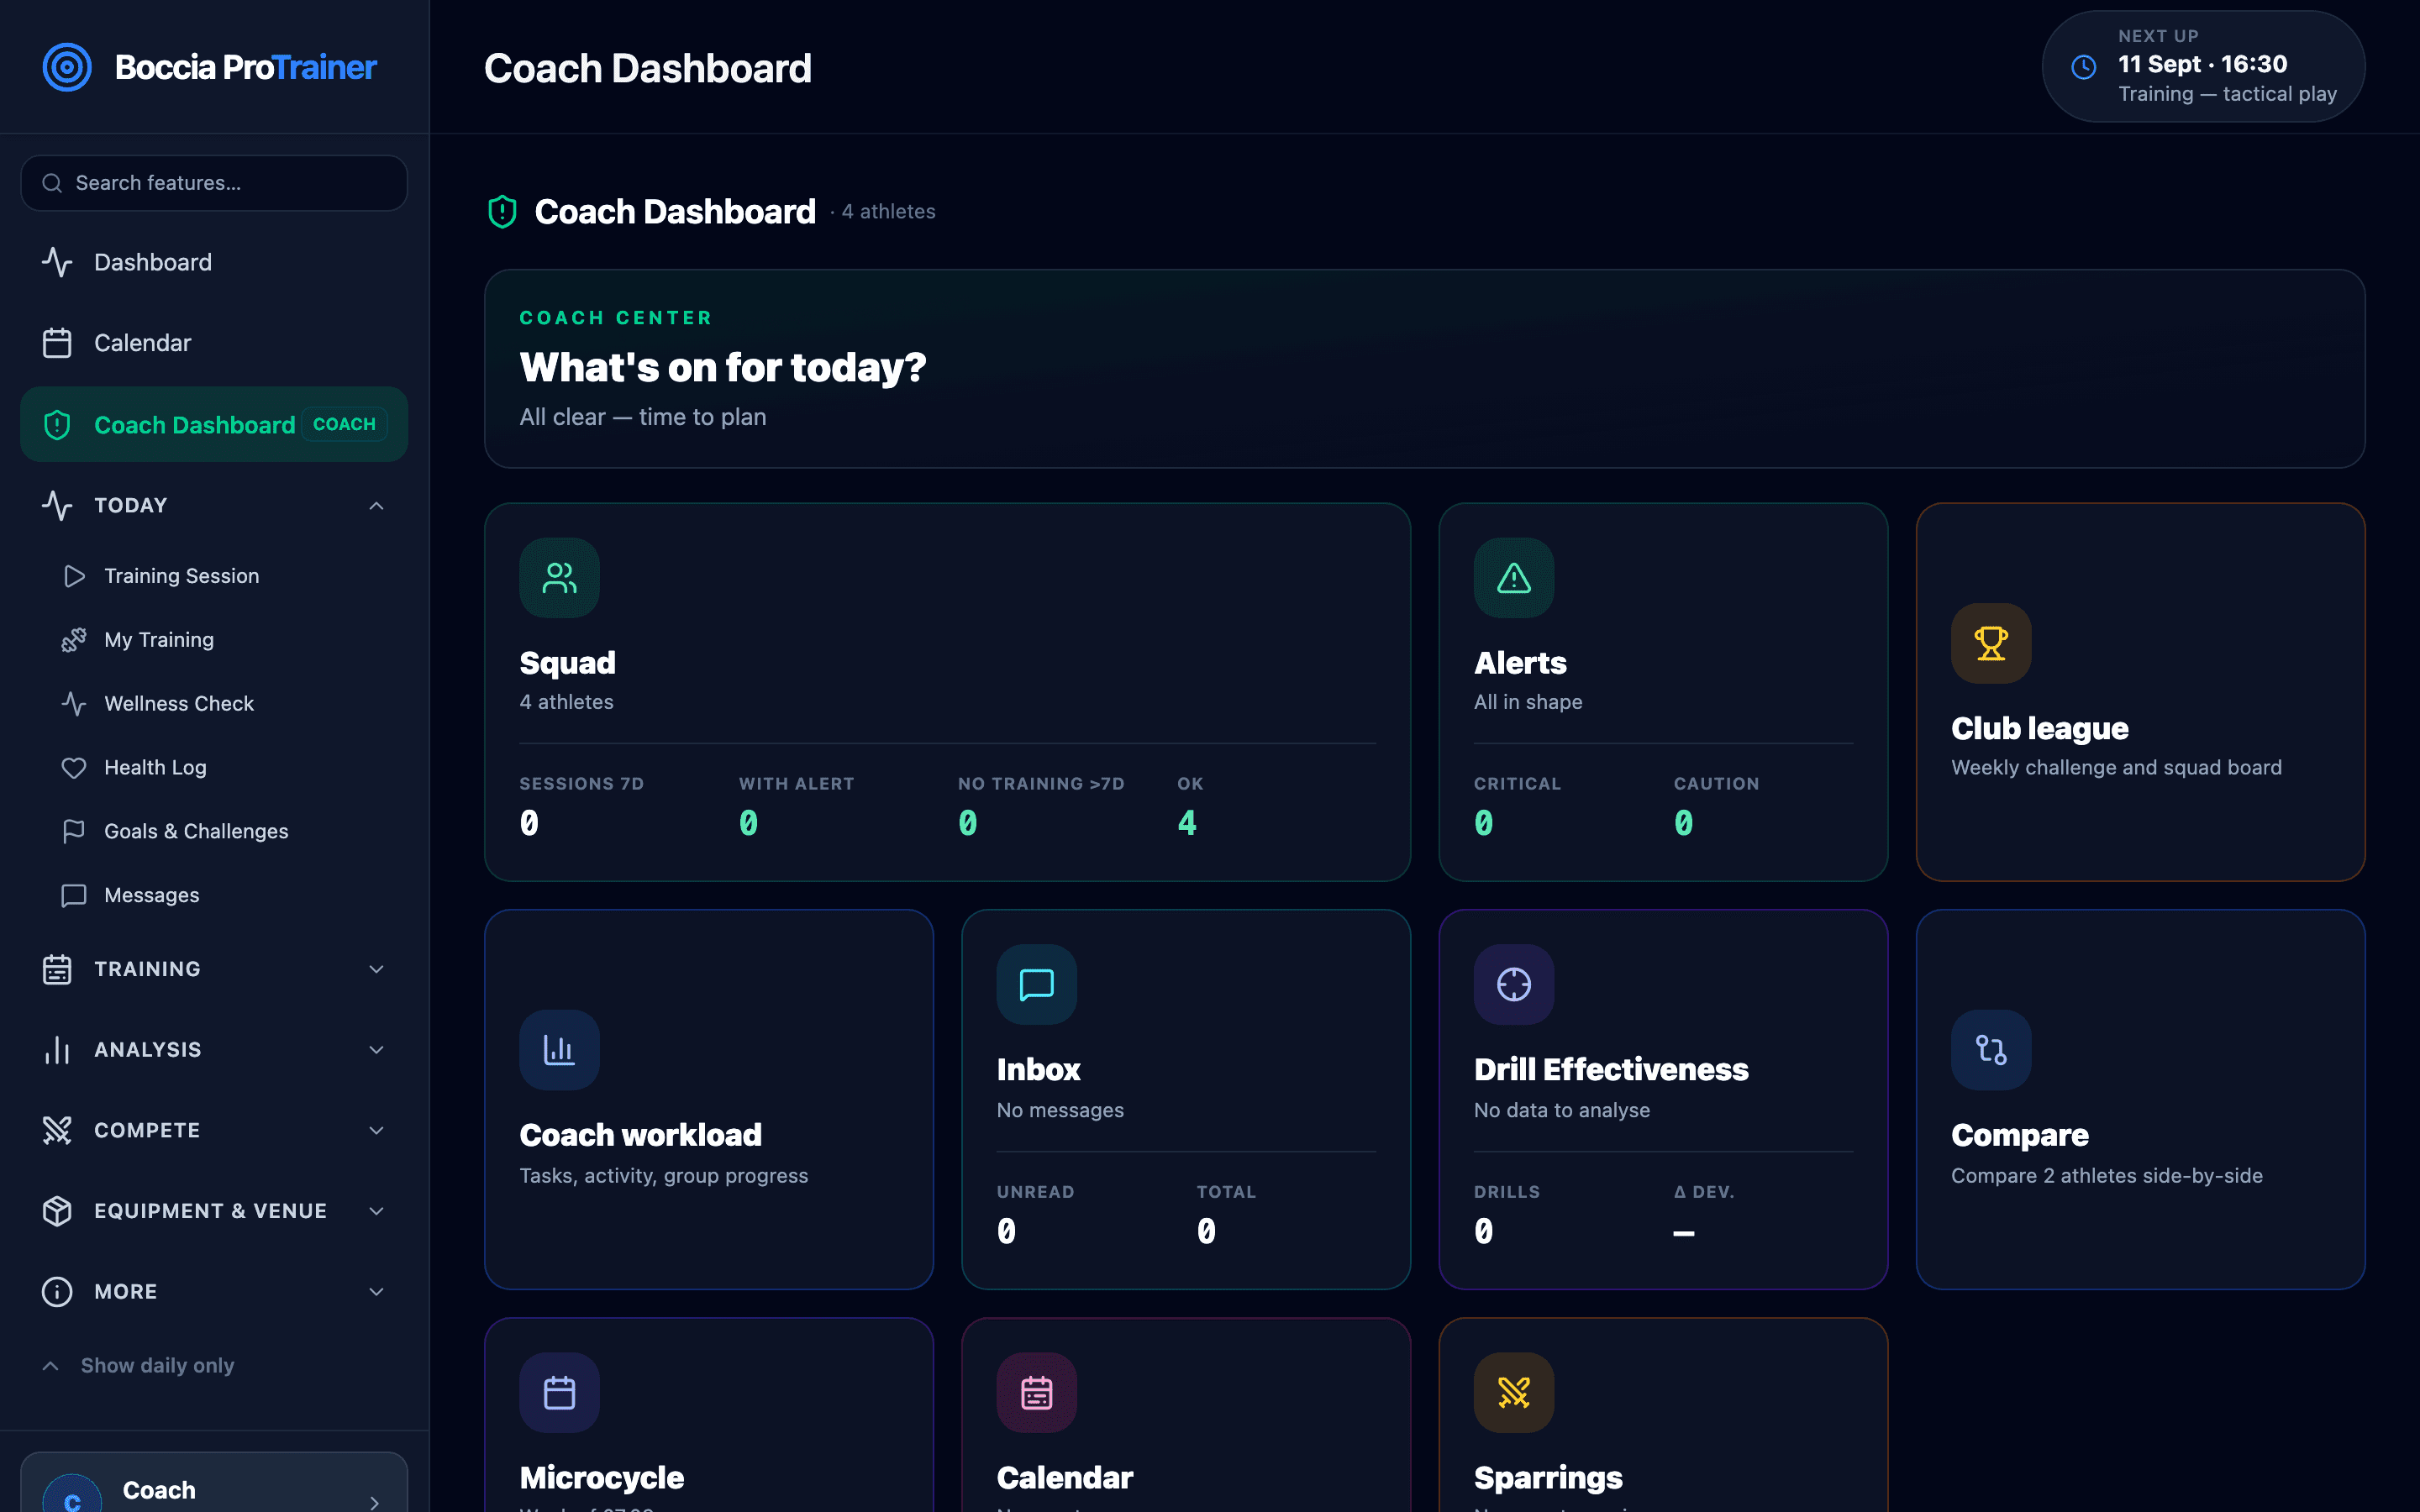Click the Boccia ProTrainer target logo
The image size is (2420, 1512).
(67, 67)
